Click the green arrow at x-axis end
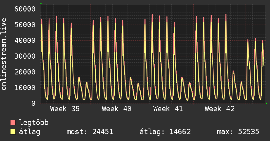The image size is (270, 141). click(x=266, y=103)
